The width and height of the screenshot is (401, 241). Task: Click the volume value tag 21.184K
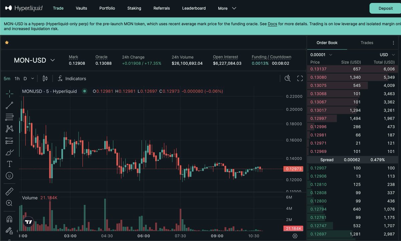[x=293, y=229]
